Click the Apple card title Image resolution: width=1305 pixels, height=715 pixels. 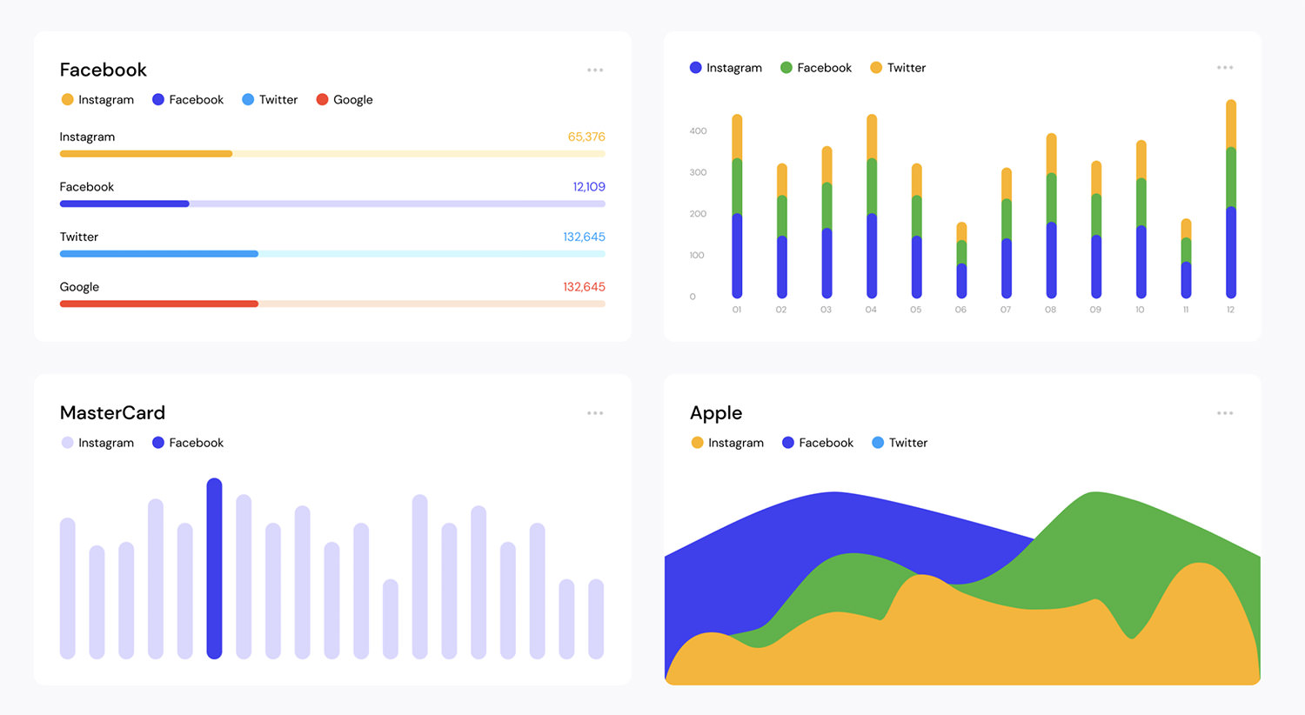pos(716,413)
